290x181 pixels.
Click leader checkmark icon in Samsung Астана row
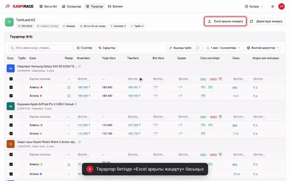point(69,96)
